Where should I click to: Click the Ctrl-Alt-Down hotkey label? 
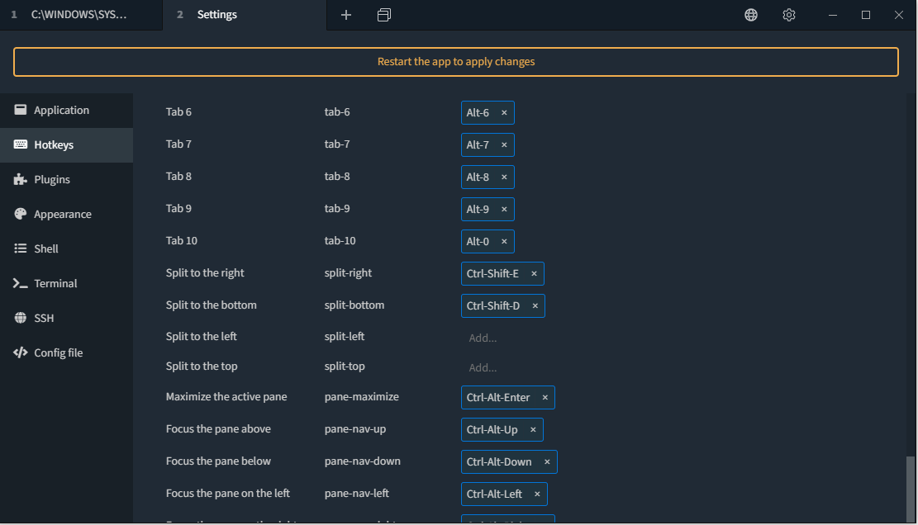[499, 462]
